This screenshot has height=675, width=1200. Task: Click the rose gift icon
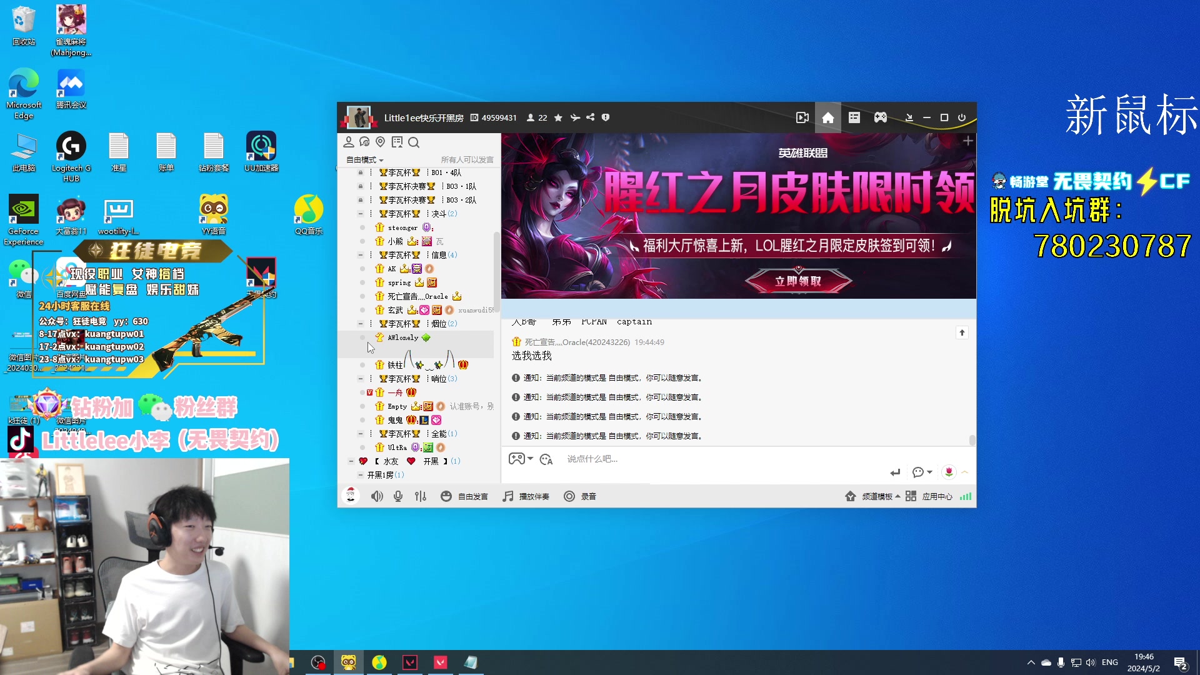point(949,472)
